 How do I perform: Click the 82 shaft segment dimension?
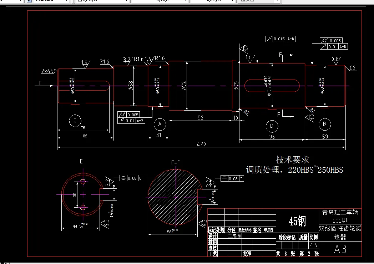point(85,136)
